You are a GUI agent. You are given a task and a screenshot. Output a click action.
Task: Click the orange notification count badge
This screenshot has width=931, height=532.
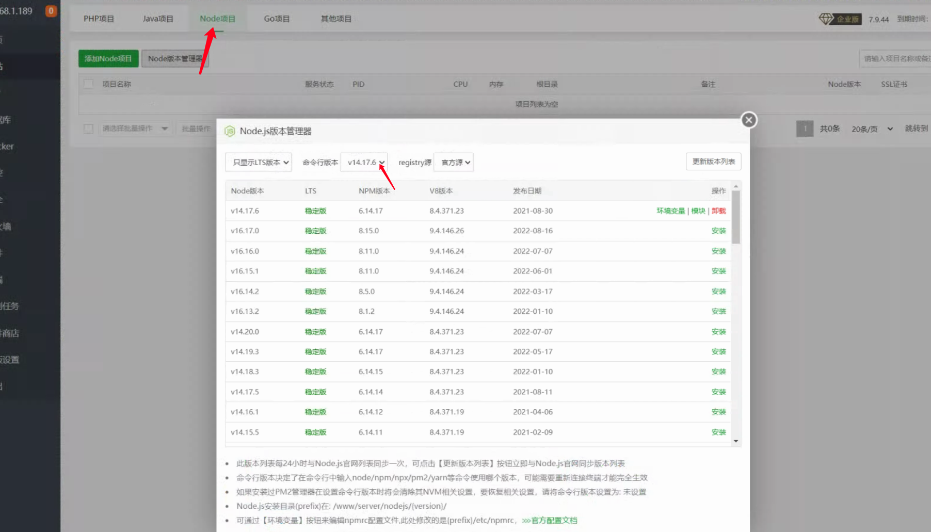coord(51,11)
